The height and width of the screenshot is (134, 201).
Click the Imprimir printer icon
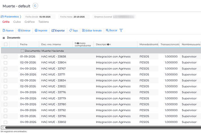tap(36, 30)
